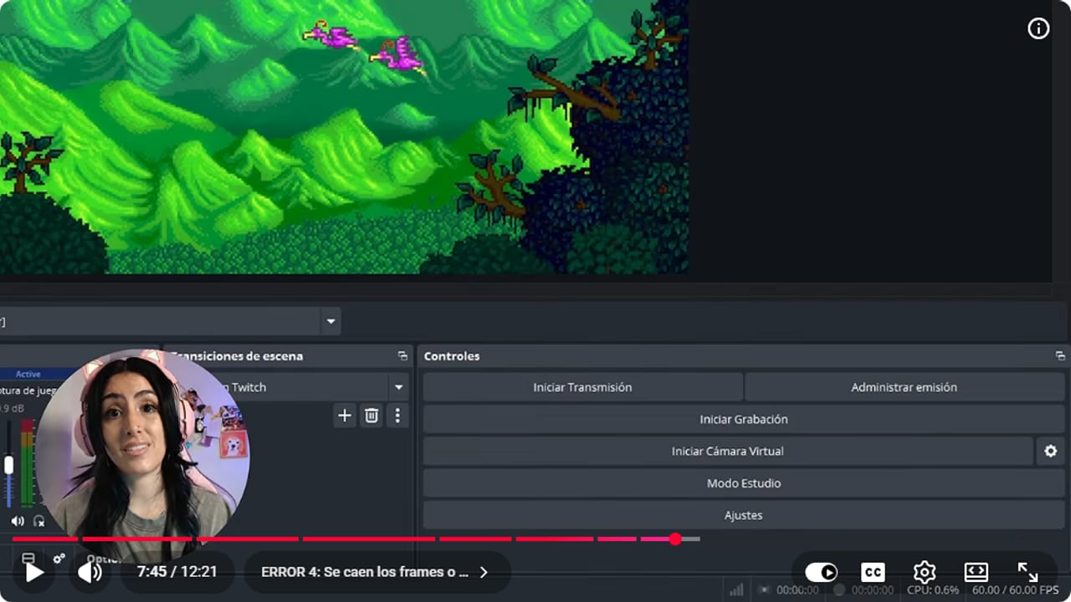The image size is (1071, 602).
Task: Open Ajustes in Controles panel
Action: (744, 515)
